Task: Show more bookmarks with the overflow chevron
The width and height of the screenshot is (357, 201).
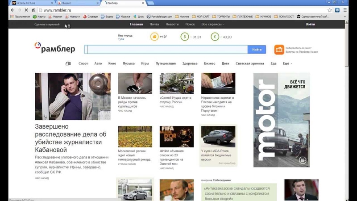Action: (x=345, y=17)
